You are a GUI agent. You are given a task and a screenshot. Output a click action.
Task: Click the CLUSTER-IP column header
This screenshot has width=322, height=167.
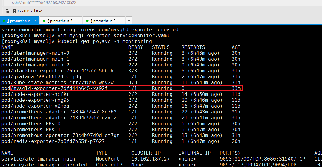point(146,153)
